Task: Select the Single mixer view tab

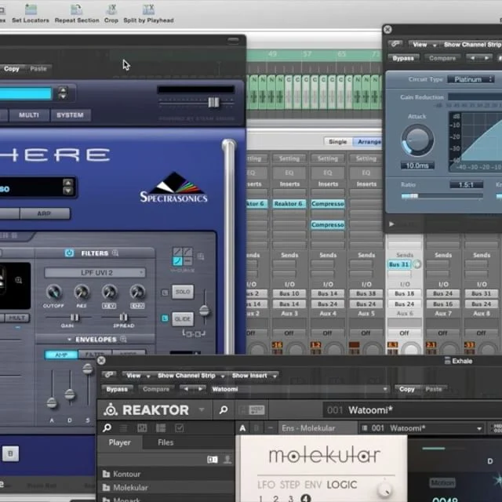Action: pos(337,141)
